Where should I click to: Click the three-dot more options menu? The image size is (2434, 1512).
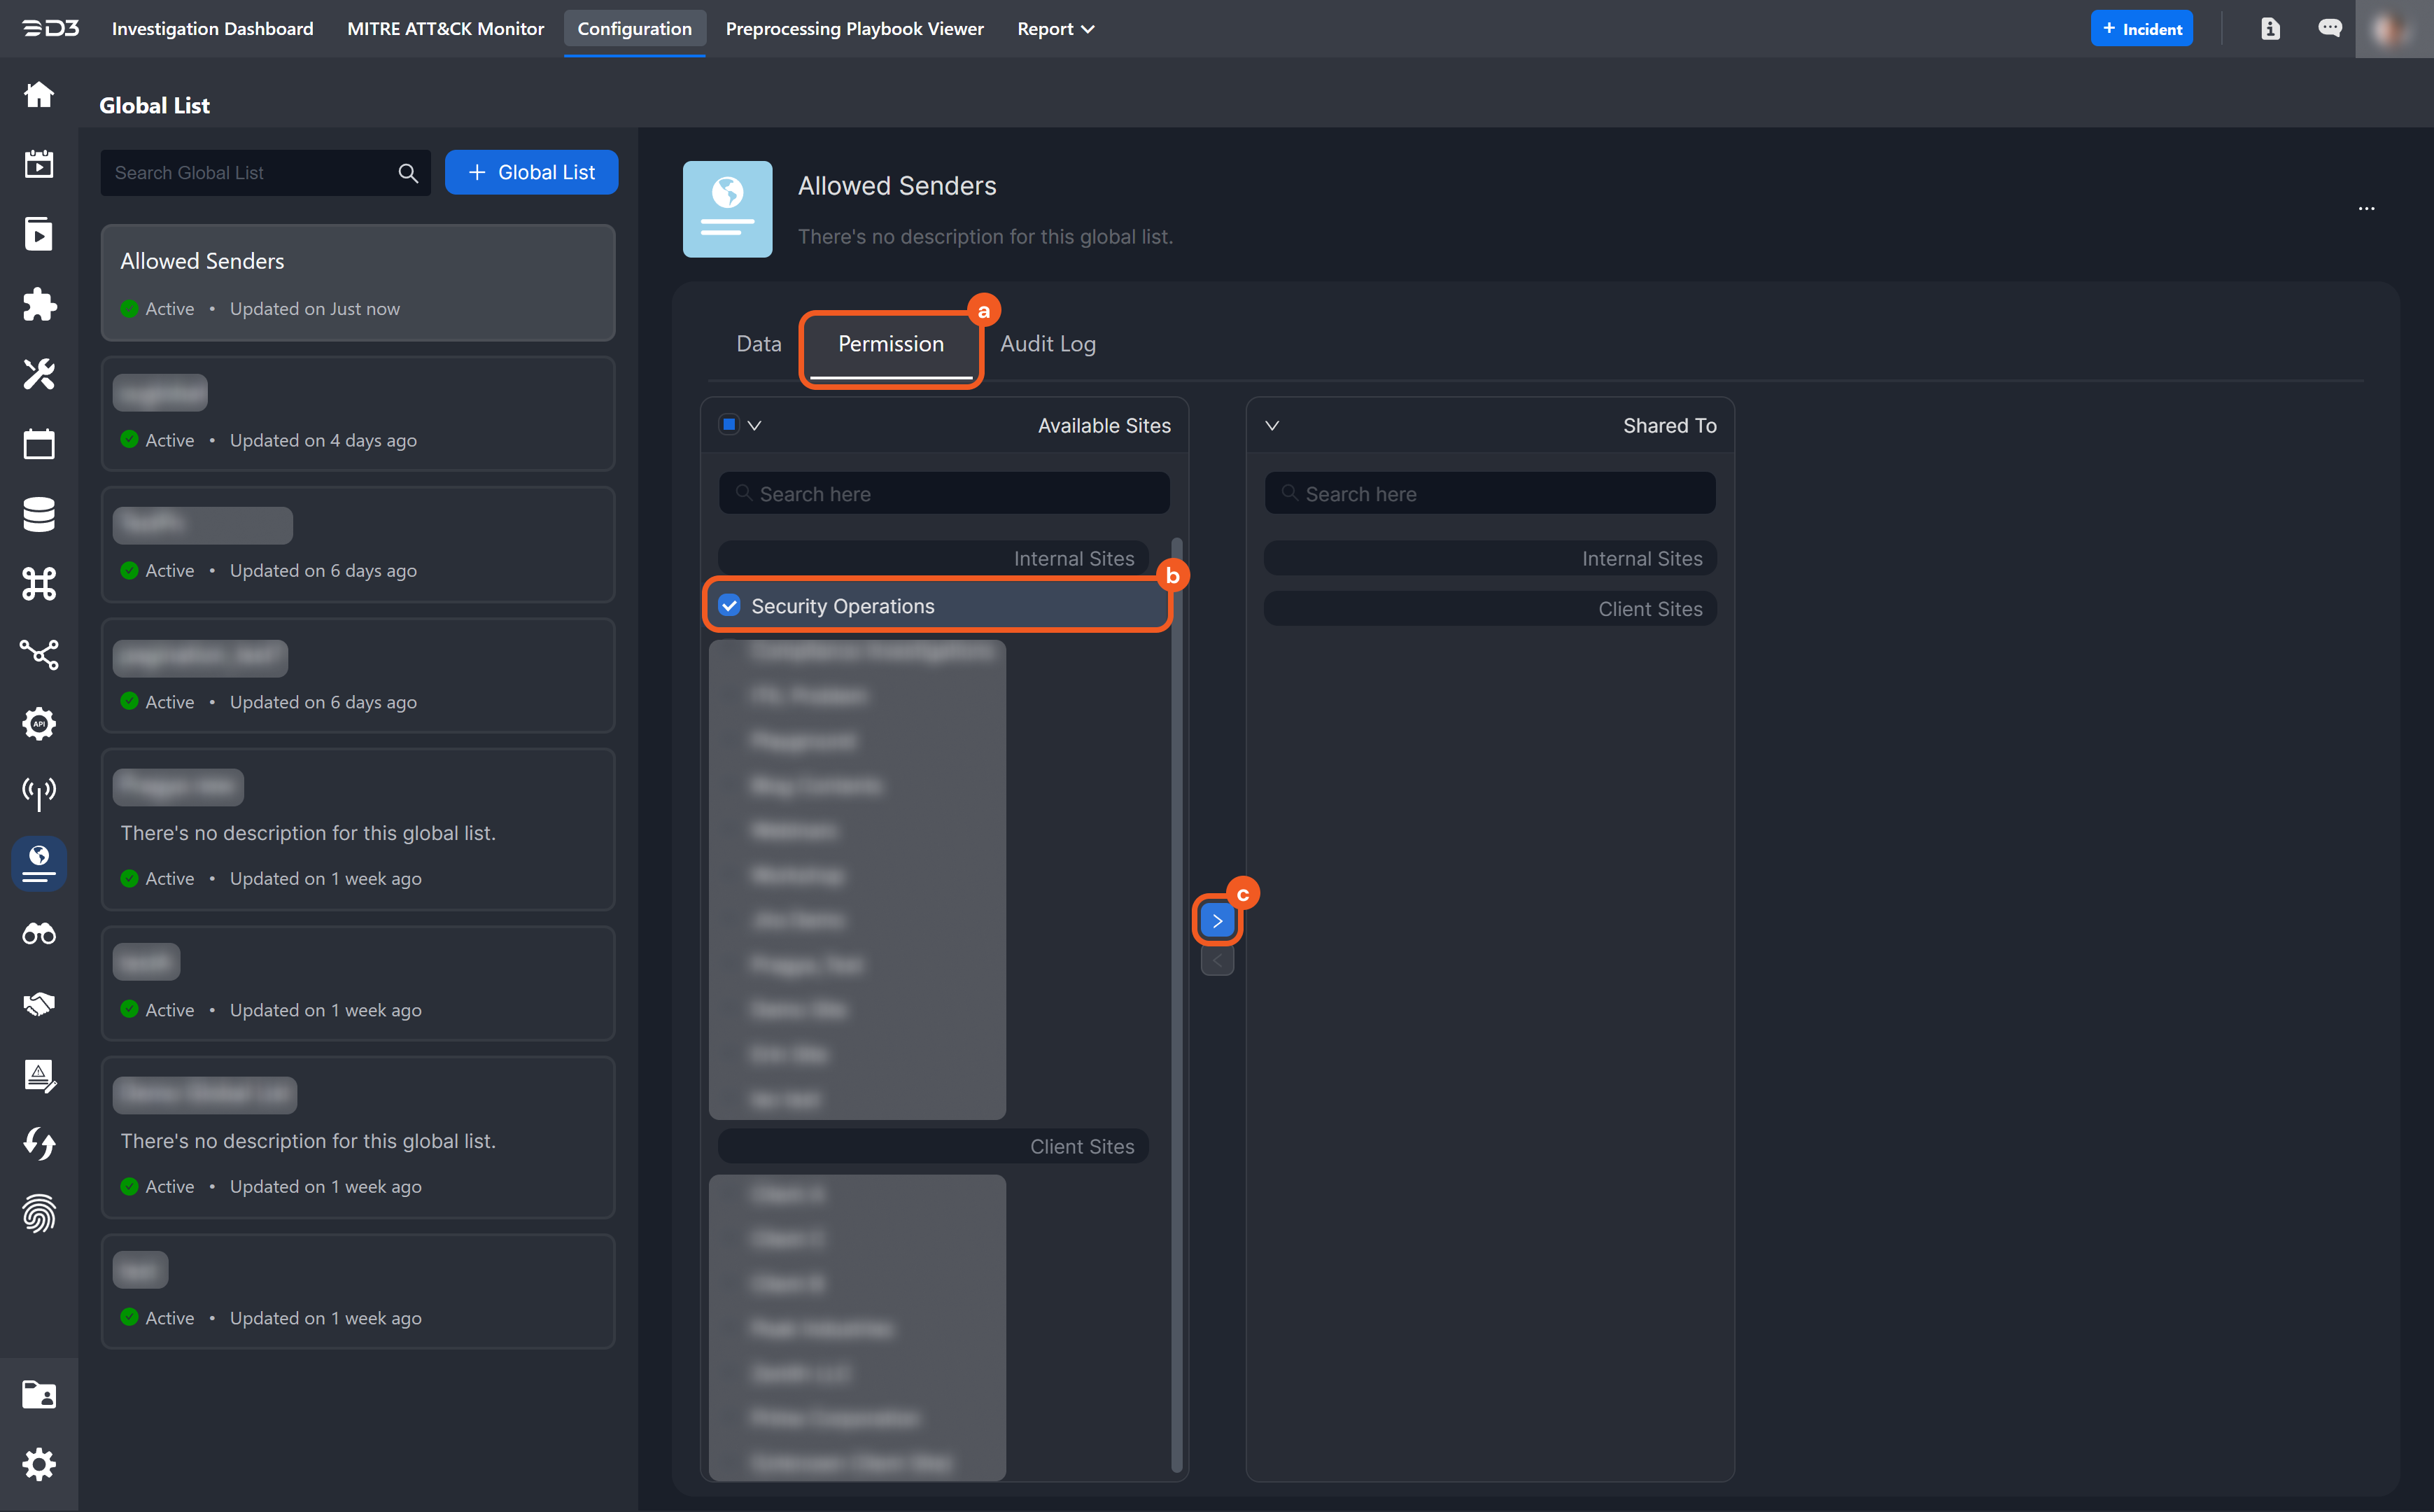(2366, 208)
